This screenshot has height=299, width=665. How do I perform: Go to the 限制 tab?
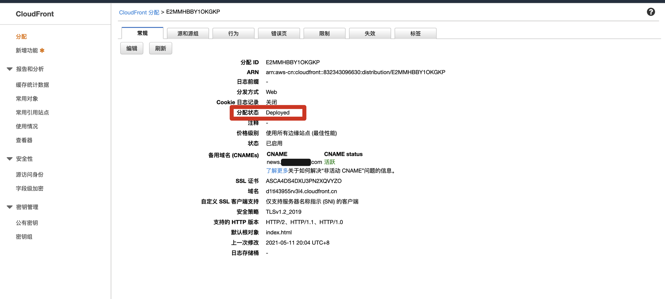point(324,34)
